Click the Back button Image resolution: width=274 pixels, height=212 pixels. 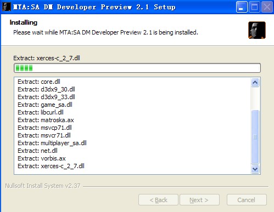[x=158, y=200]
